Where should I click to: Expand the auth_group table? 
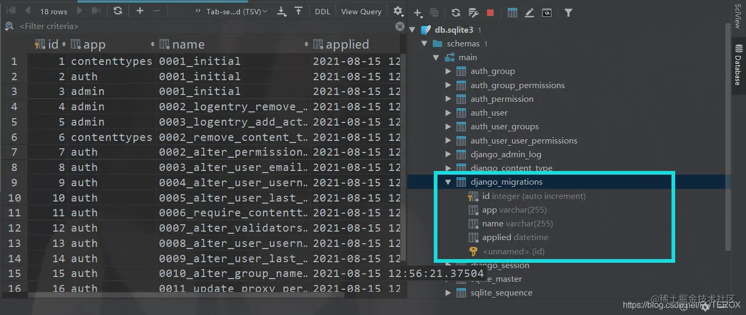(449, 71)
